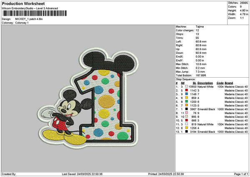The image size is (250, 177).
Task: Select the Colorway 1 value
Action: (x=22, y=23)
